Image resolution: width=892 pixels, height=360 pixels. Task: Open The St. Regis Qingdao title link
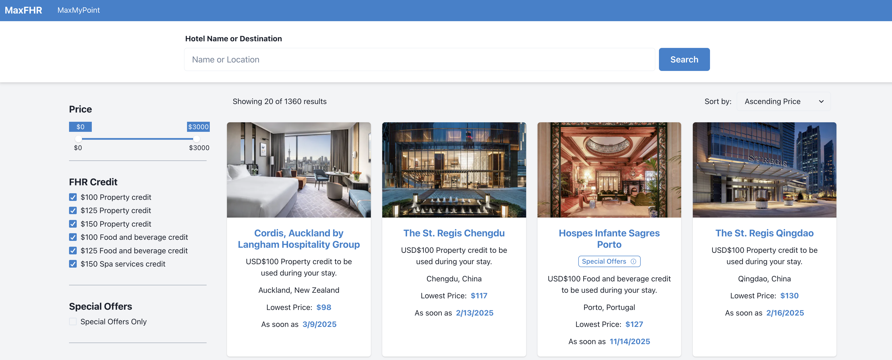click(x=764, y=233)
